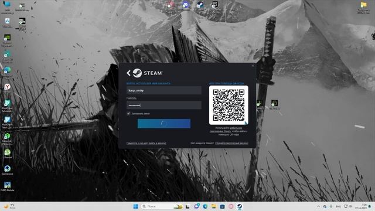Open File Explorer from the taskbar
375x211 pixels.
(213, 206)
